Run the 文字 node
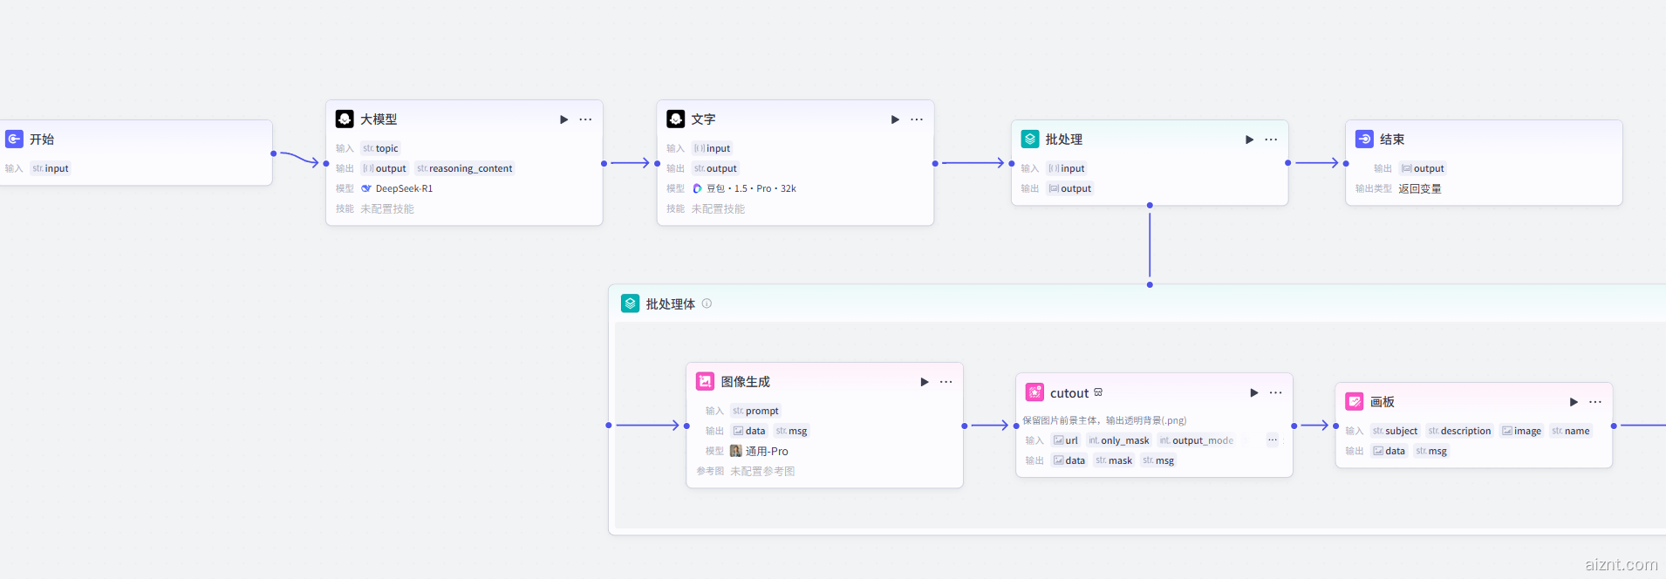1666x579 pixels. [x=895, y=119]
